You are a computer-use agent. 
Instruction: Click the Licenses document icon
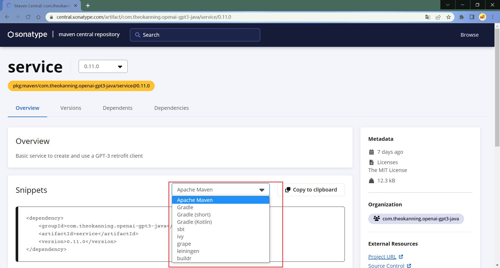[x=371, y=162]
